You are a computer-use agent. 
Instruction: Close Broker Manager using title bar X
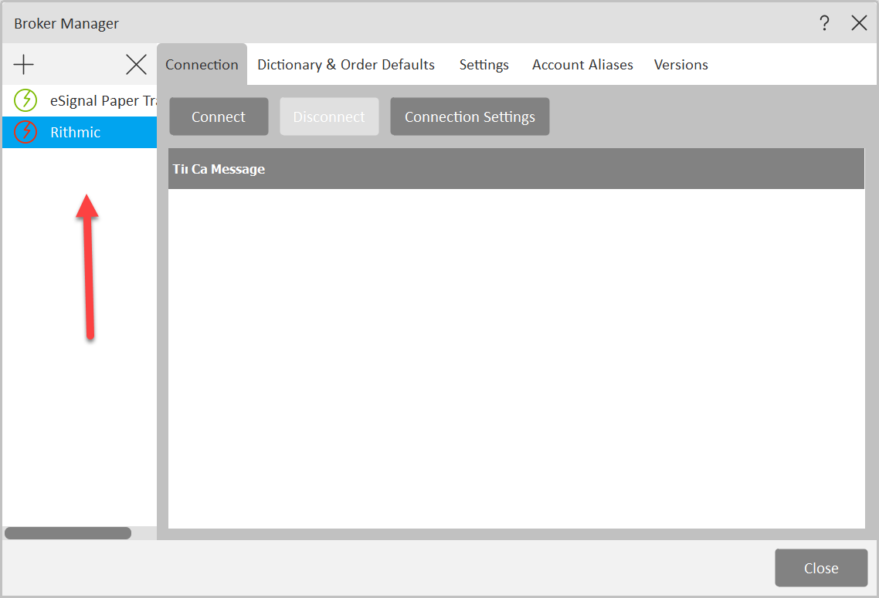click(859, 23)
